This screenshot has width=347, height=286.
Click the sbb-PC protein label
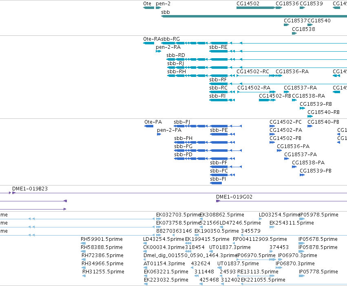219,171
